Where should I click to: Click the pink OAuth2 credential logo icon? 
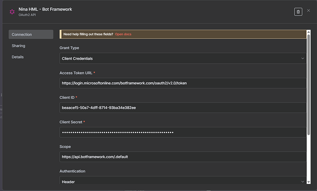coord(12,12)
